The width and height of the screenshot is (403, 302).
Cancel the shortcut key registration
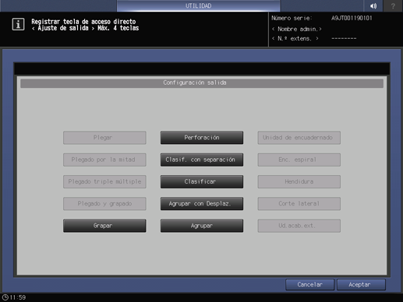tap(309, 285)
